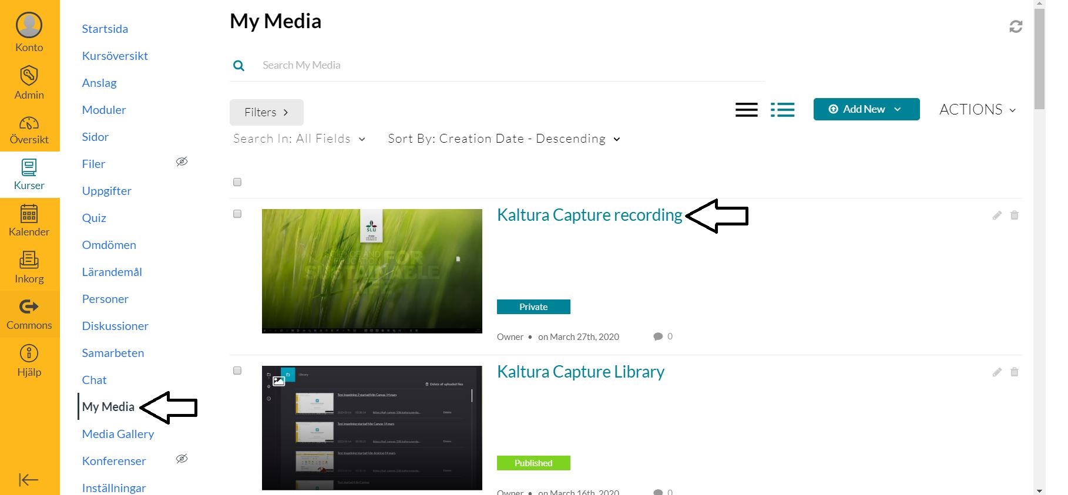Open Kurser courses icon
The height and width of the screenshot is (495, 1068).
pos(29,168)
